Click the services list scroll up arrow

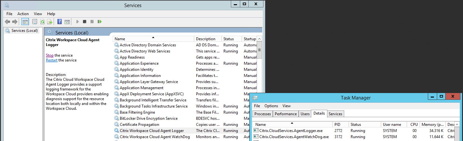(x=260, y=39)
